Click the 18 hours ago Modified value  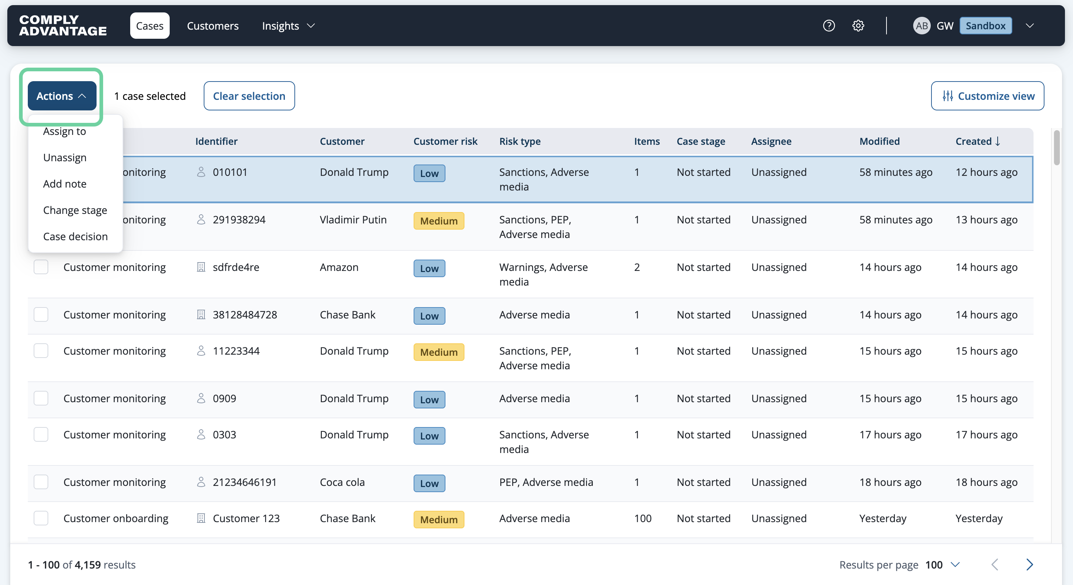click(890, 482)
